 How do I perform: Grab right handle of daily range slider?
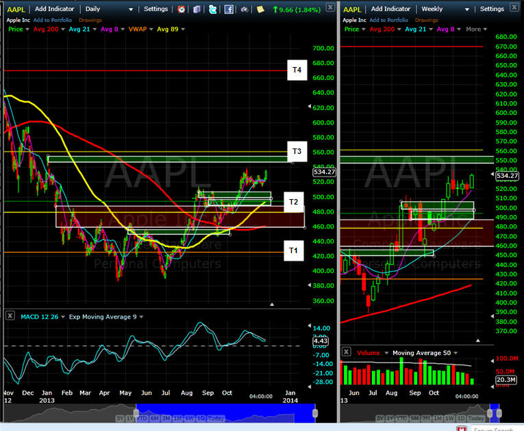tap(315, 413)
